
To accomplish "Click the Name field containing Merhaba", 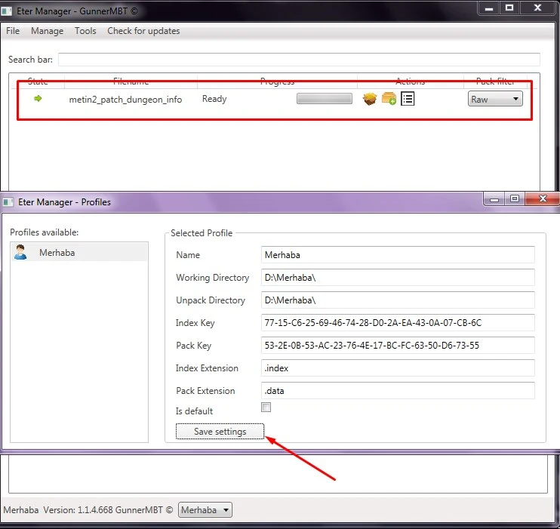I will pyautogui.click(x=398, y=254).
